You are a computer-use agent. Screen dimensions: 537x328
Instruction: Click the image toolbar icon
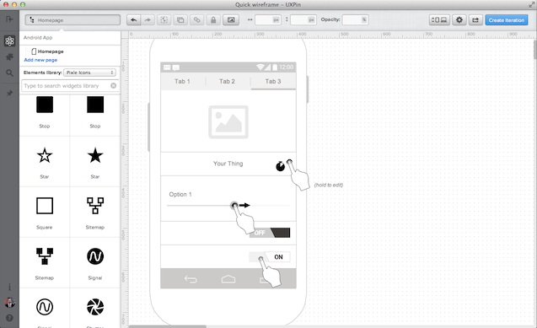tap(231, 20)
